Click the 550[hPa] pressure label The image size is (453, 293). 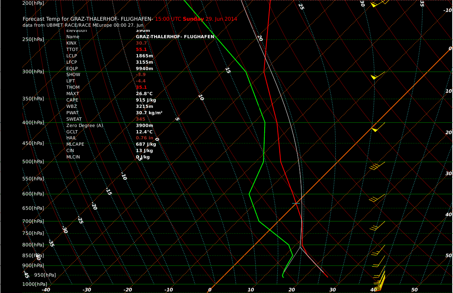coord(33,179)
